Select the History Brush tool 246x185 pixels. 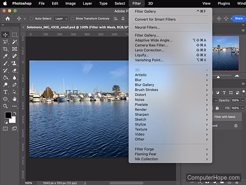pos(5,70)
